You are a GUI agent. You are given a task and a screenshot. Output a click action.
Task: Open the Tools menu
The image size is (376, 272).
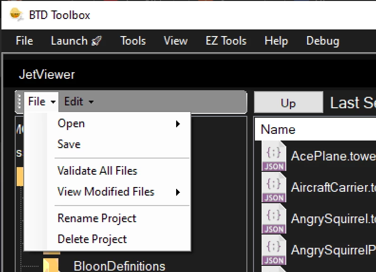[133, 41]
